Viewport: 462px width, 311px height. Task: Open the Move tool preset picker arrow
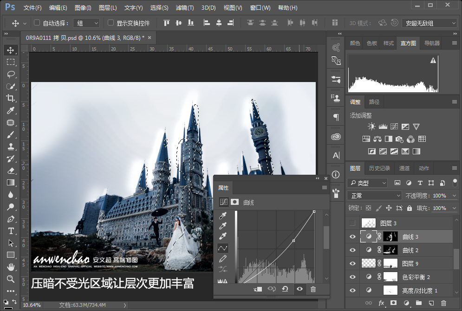25,23
